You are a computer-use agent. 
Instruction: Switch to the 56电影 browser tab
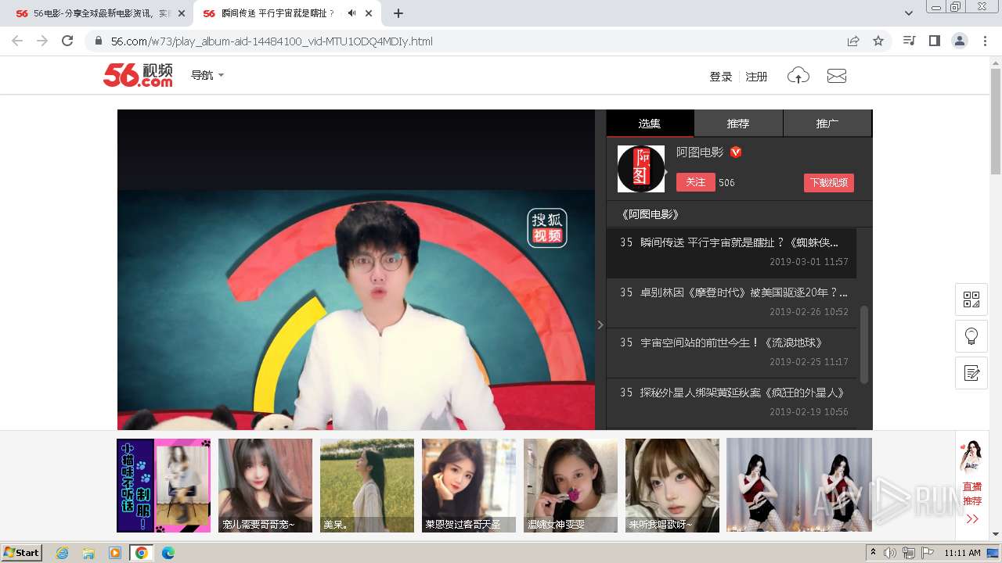pyautogui.click(x=98, y=13)
